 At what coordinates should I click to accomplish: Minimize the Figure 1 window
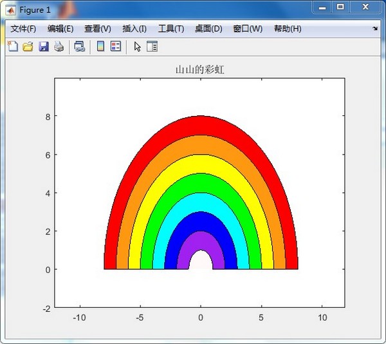pos(322,7)
